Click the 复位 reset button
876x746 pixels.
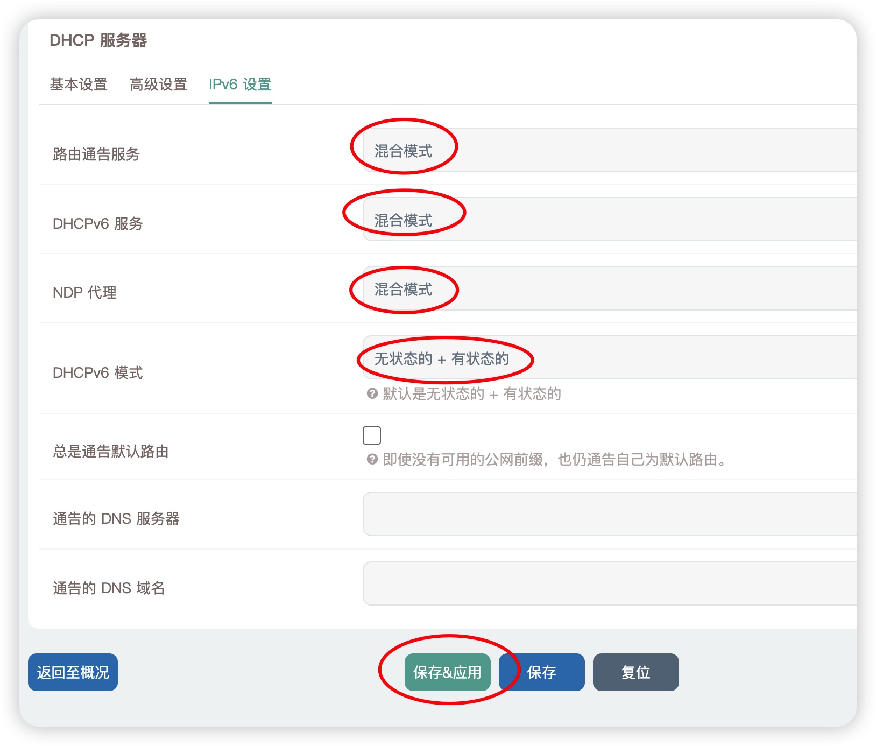(x=635, y=672)
